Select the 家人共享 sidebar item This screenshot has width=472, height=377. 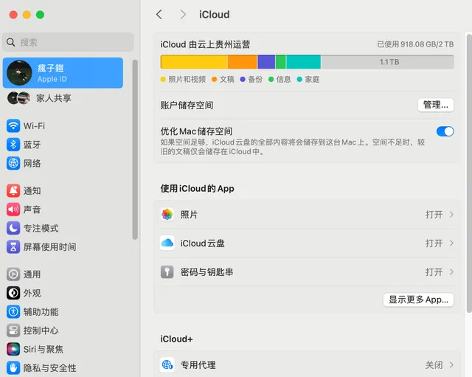pyautogui.click(x=63, y=98)
